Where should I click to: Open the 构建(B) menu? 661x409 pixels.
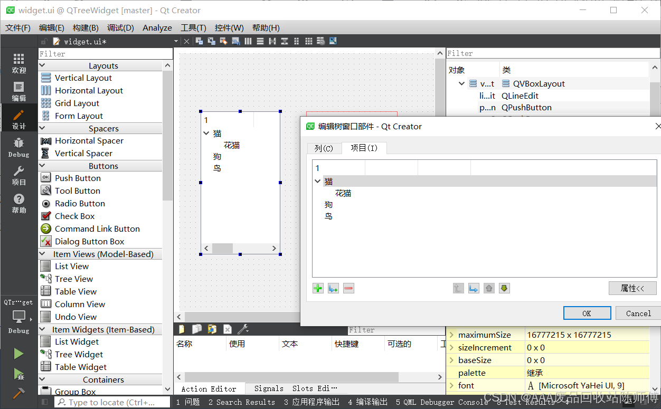click(86, 27)
